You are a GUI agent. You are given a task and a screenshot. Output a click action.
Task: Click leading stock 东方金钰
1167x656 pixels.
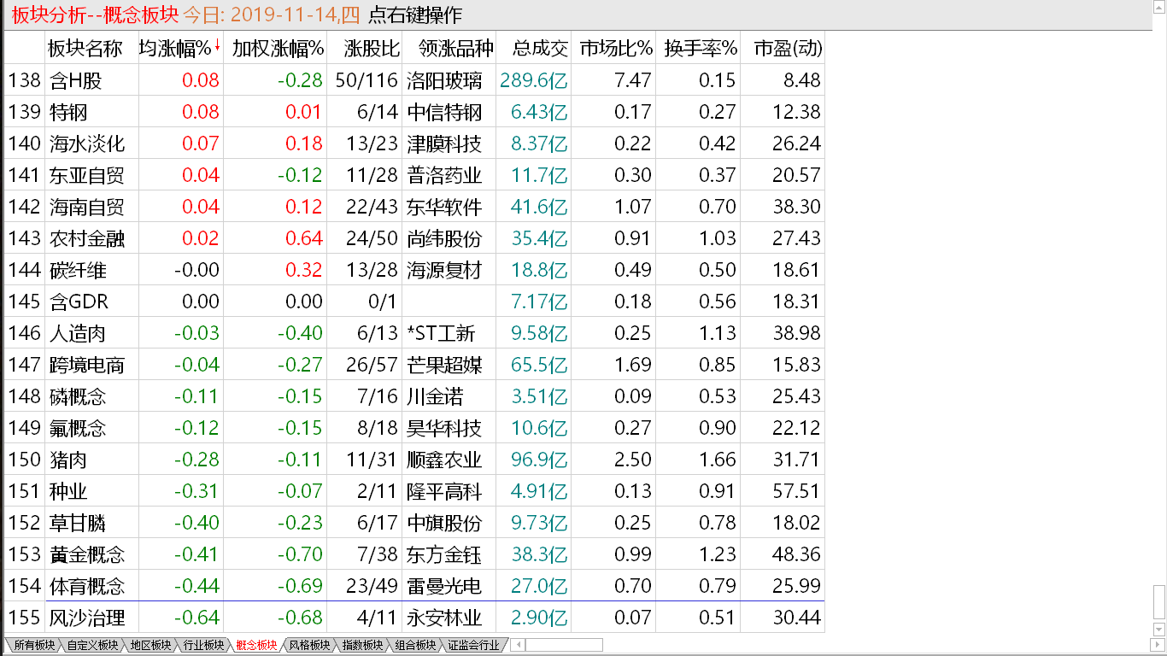pyautogui.click(x=445, y=554)
